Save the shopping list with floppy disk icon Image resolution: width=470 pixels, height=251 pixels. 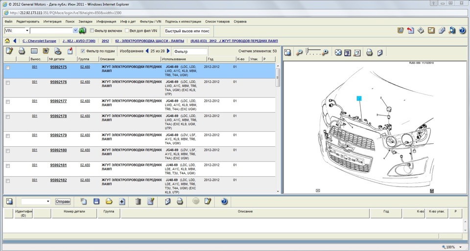pyautogui.click(x=96, y=201)
